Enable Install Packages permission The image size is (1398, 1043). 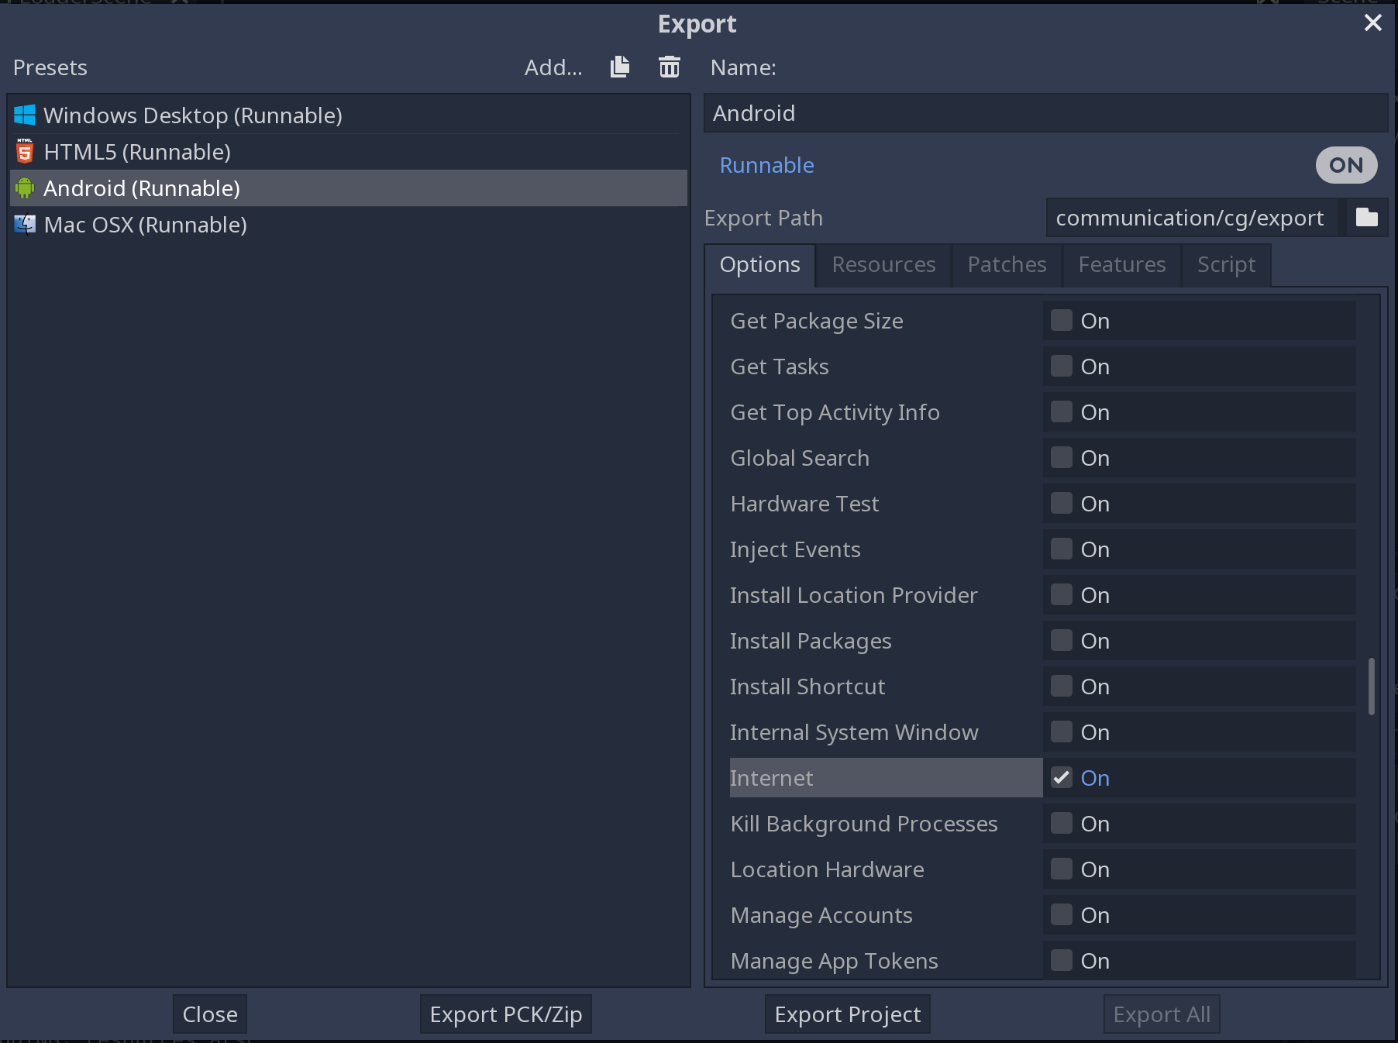tap(1061, 640)
